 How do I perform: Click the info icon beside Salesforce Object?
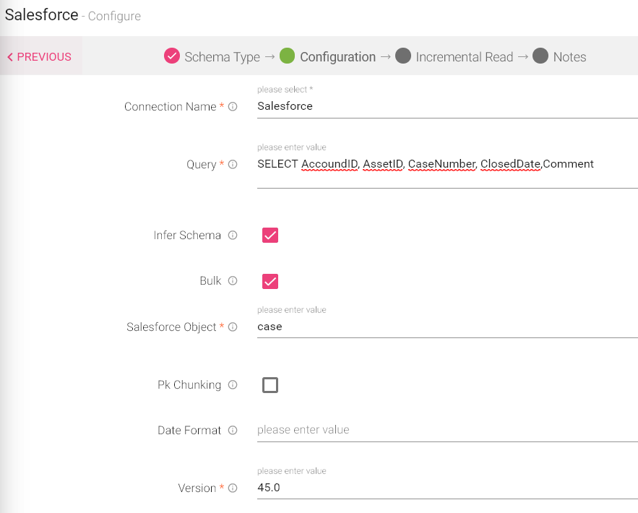(232, 327)
